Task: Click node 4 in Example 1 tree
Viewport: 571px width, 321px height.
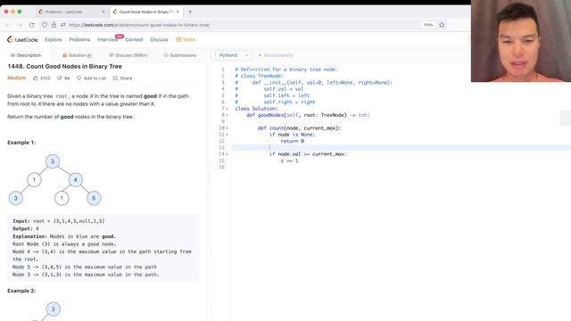Action: click(75, 180)
